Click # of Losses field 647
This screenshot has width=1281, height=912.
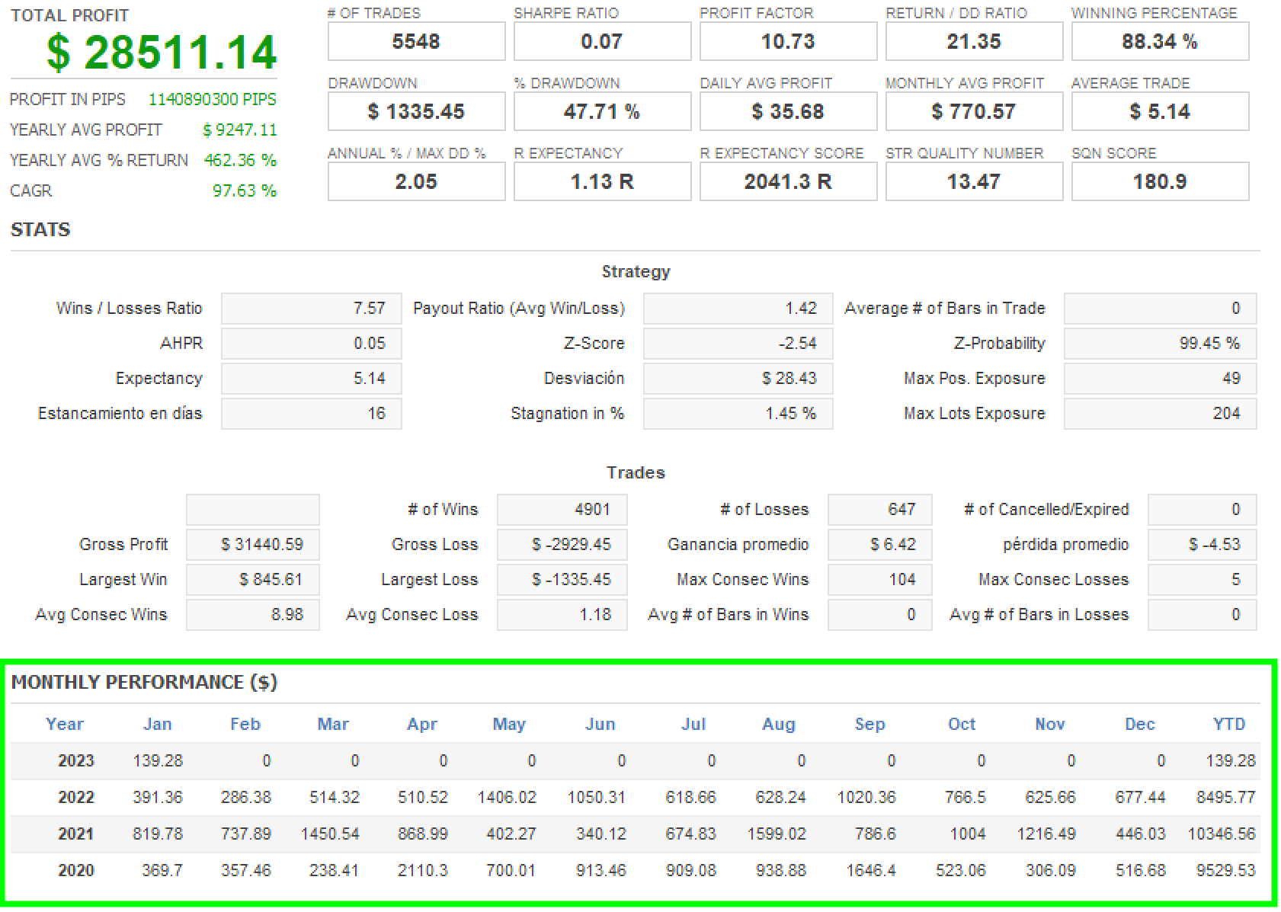tap(880, 510)
